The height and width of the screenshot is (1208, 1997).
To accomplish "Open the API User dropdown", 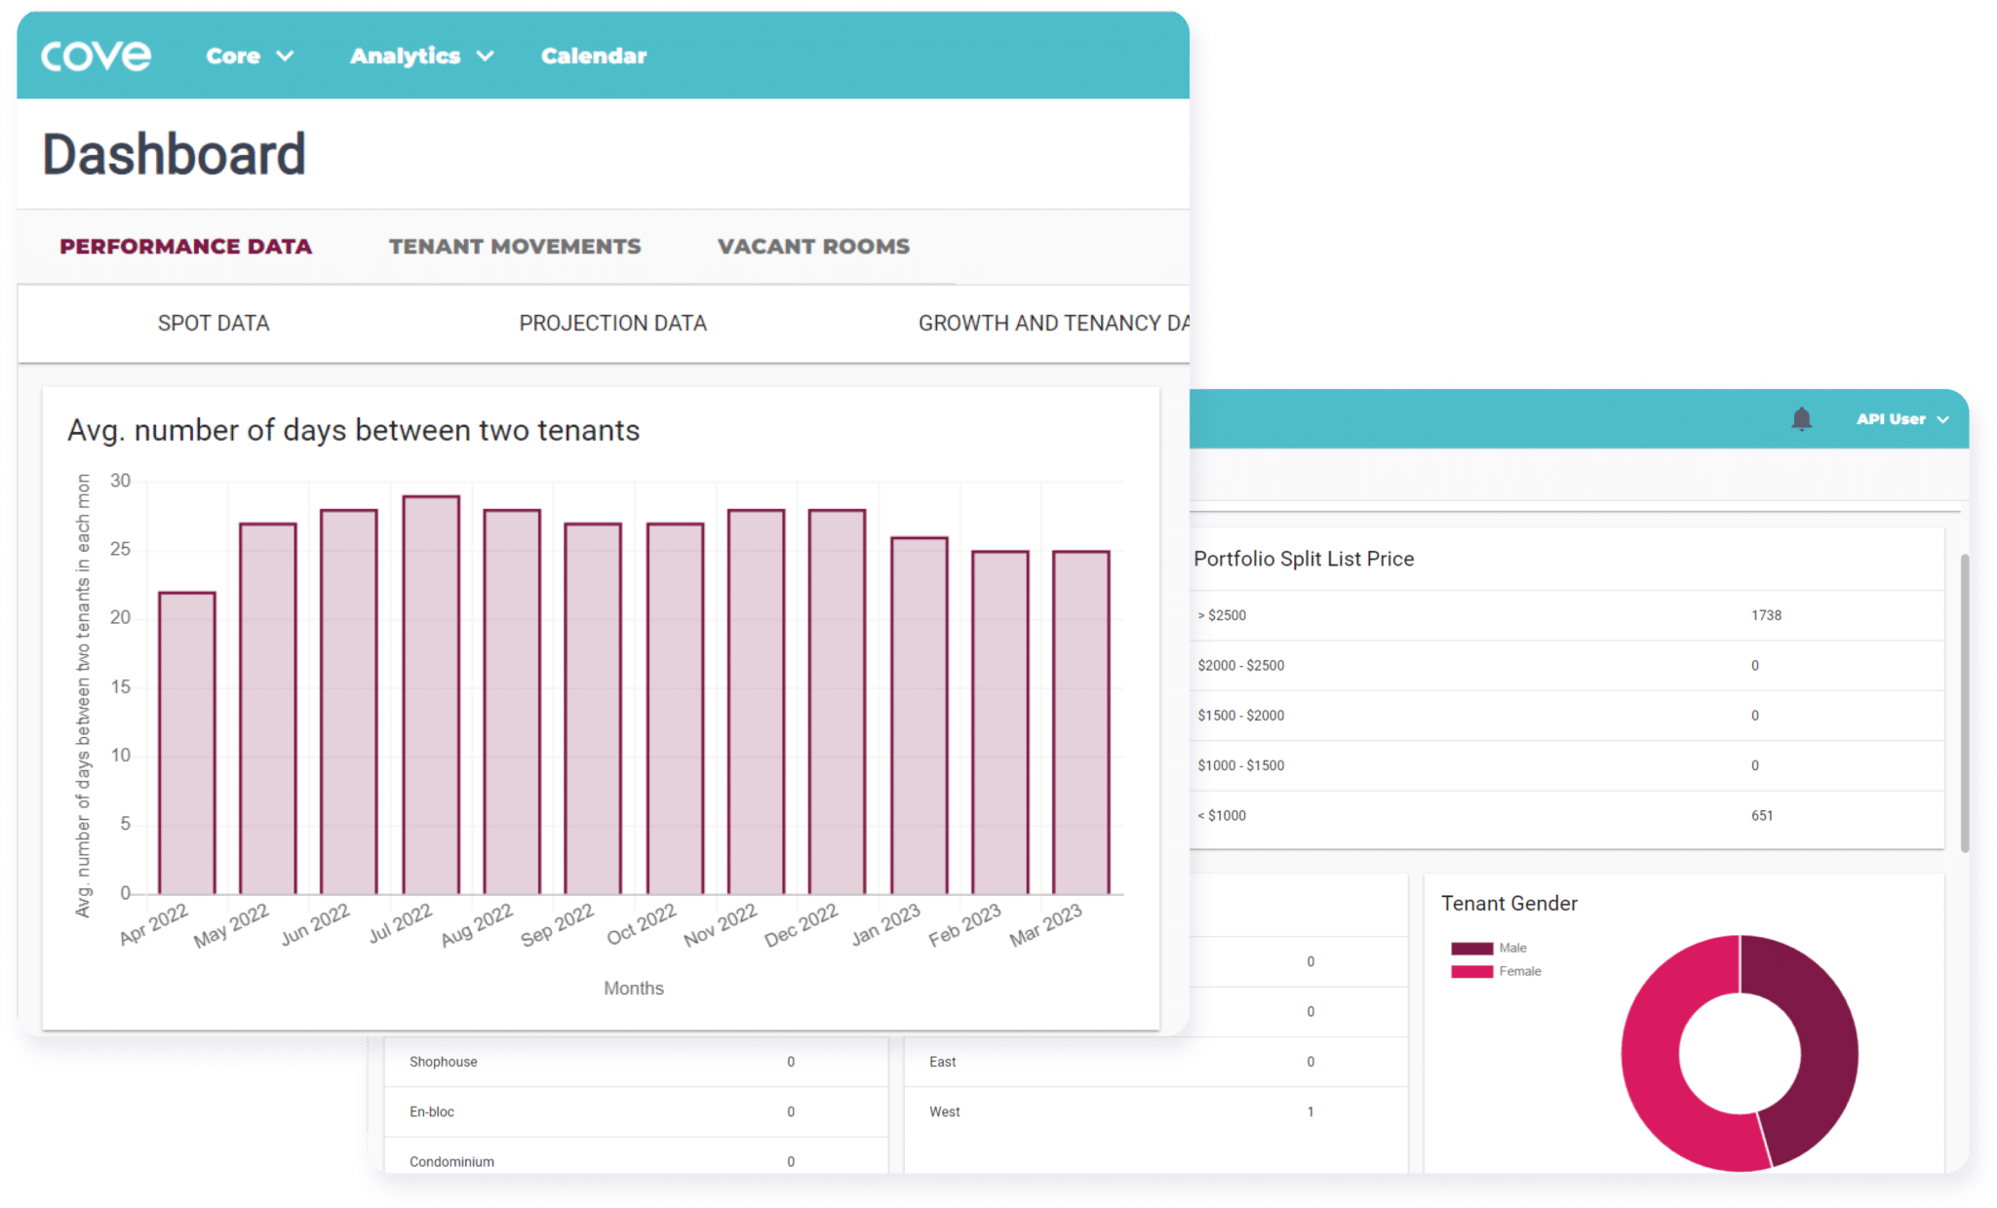I will click(x=1901, y=419).
